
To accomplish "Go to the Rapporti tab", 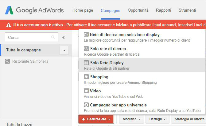I will pos(163,10).
